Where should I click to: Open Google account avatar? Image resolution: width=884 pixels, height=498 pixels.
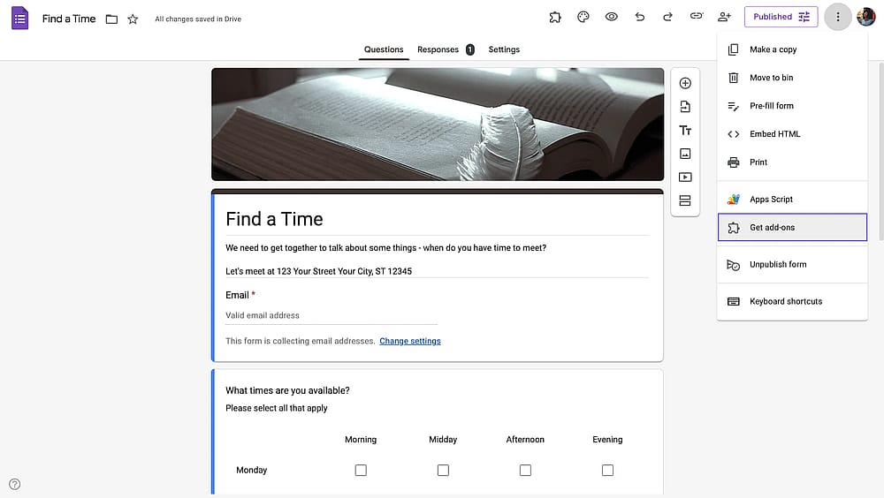tap(866, 17)
